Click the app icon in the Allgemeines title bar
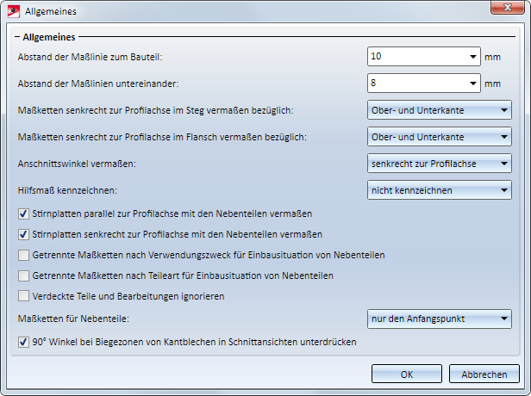The height and width of the screenshot is (396, 531). (14, 11)
